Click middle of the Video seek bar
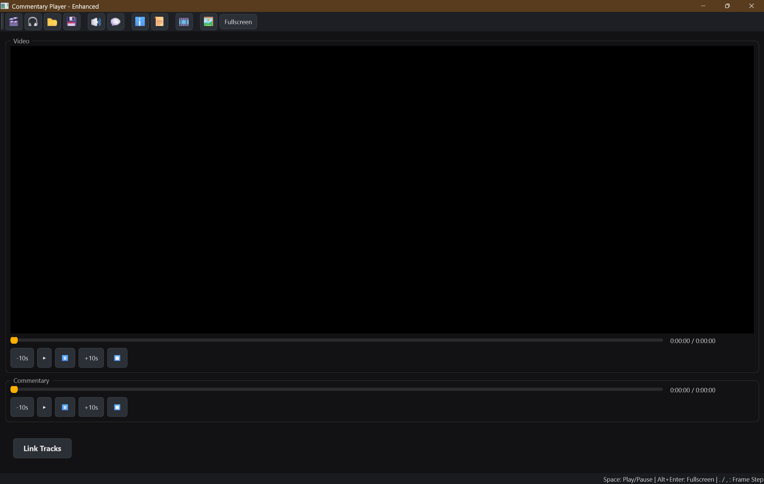 coord(337,340)
